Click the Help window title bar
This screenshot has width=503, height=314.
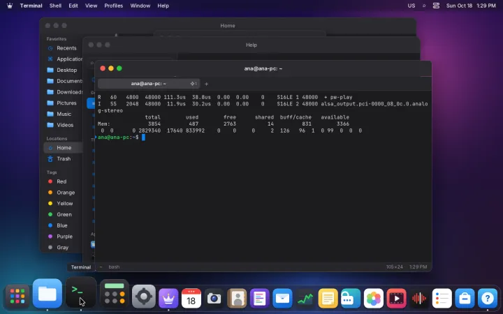click(x=251, y=45)
